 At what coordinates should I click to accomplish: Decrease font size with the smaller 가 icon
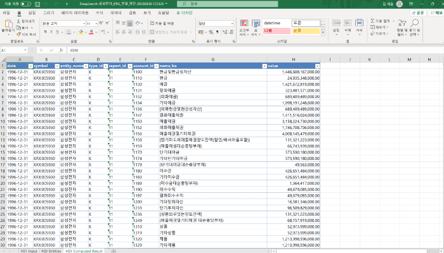[x=107, y=23]
